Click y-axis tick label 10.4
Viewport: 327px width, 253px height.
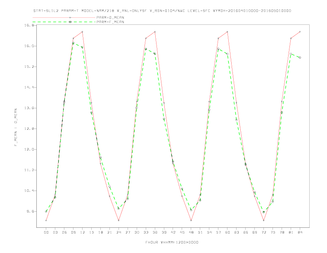pos(29,191)
